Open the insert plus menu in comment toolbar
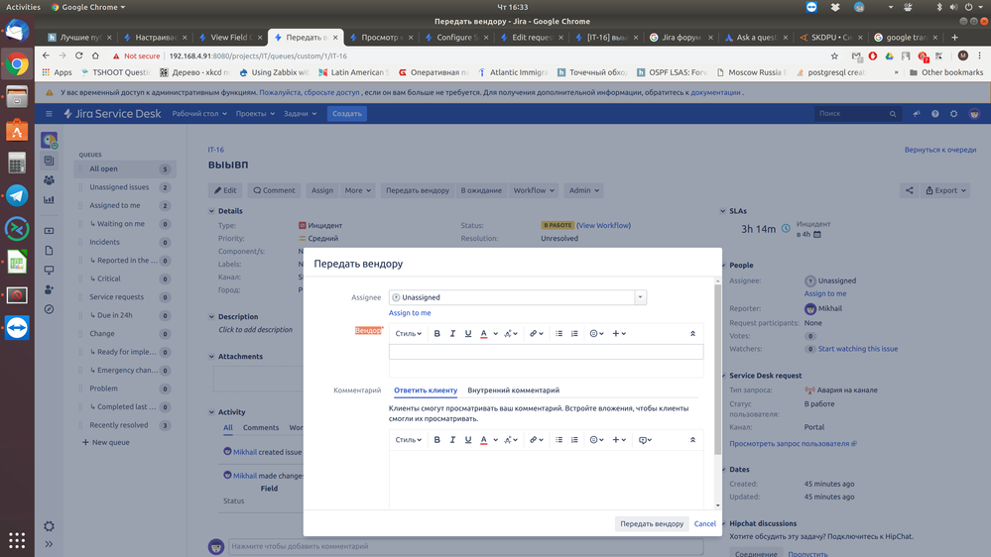The width and height of the screenshot is (991, 557). [x=619, y=439]
